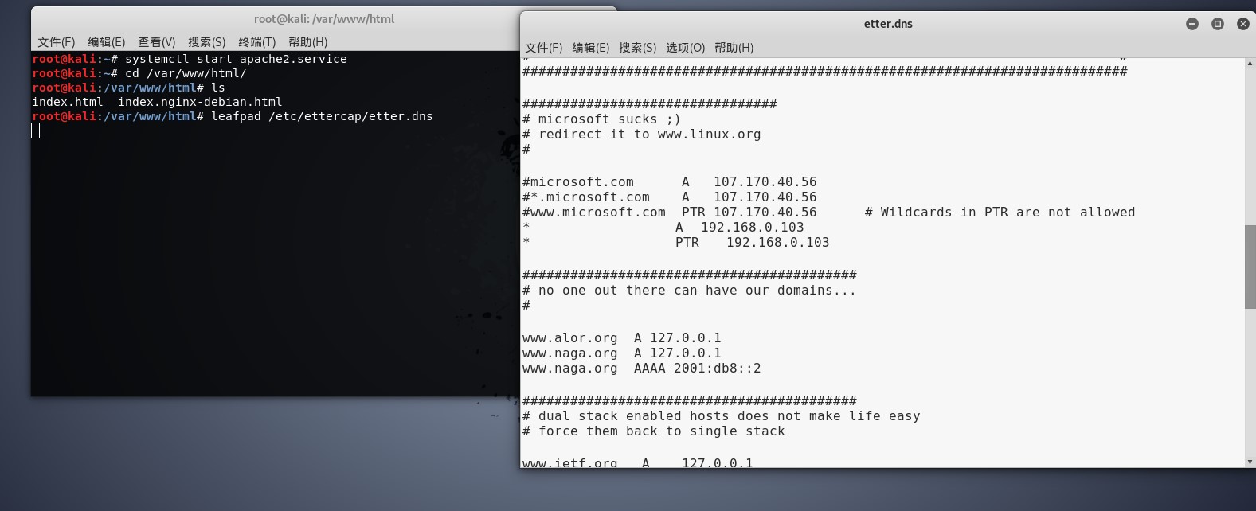Click the 'ls' command in terminal
This screenshot has width=1256, height=511.
218,88
